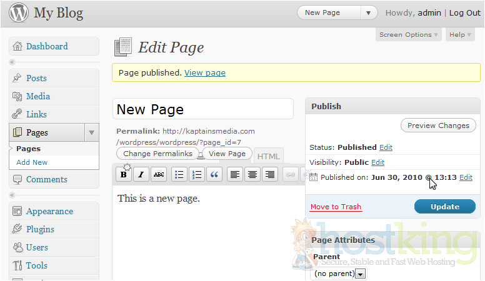
Task: Edit the published date and time
Action: click(466, 178)
